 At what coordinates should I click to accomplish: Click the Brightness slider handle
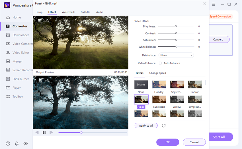176,26
